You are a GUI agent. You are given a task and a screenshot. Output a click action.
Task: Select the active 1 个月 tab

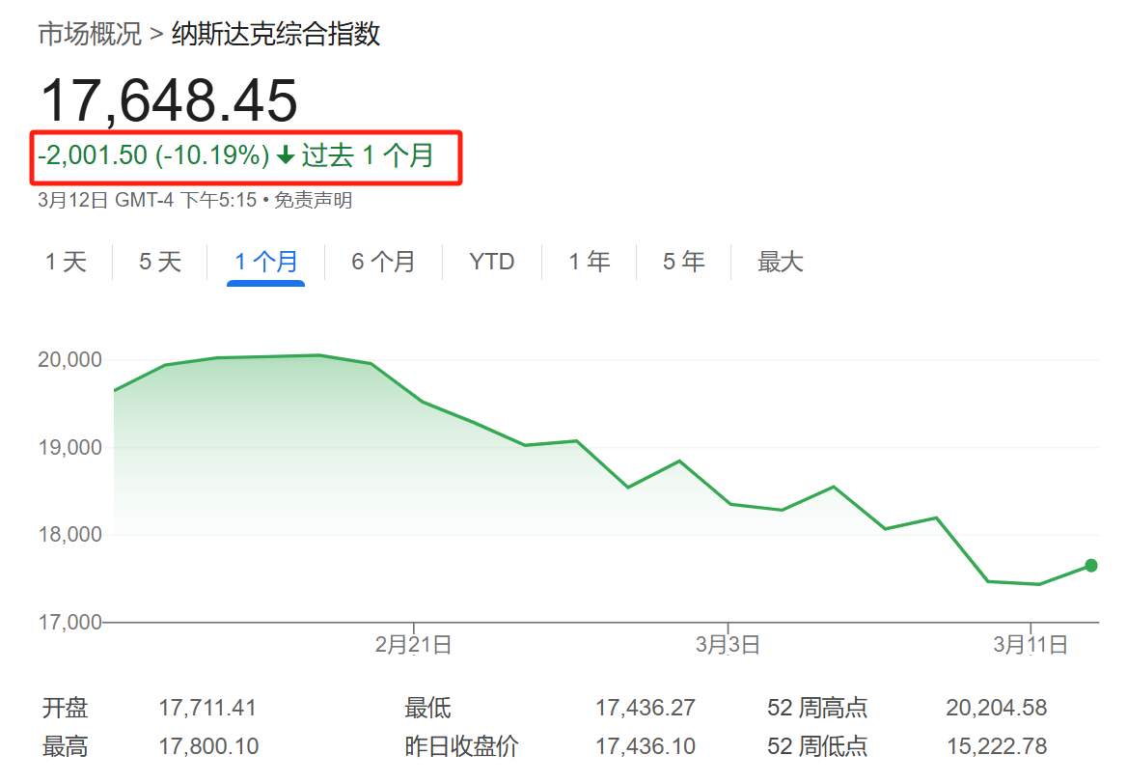click(x=266, y=262)
